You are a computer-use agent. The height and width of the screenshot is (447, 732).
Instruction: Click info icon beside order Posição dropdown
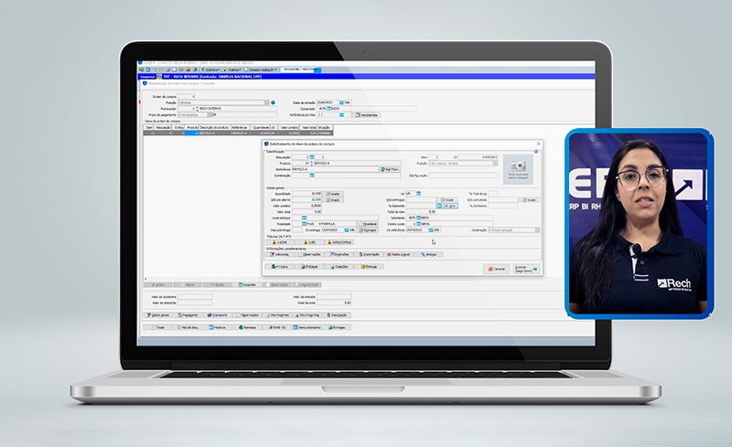[x=273, y=102]
